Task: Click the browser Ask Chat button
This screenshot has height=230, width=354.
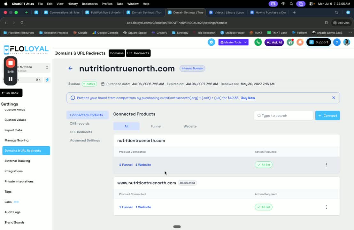Action: click(x=341, y=23)
